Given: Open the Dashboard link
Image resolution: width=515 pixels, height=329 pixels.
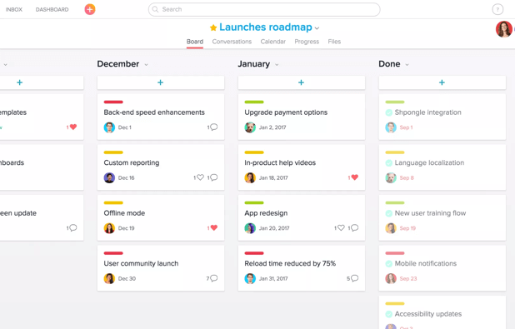Looking at the screenshot, I should (52, 9).
